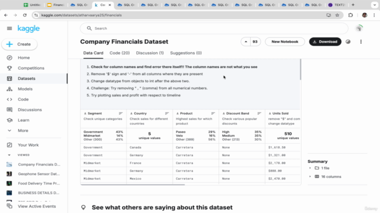
Task: Switch to Discussion (1) tab
Action: (150, 53)
